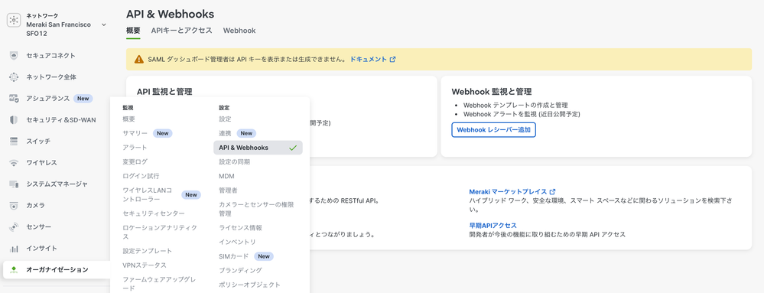Select ファームウェアアップグレード in the flyout

tap(160, 284)
